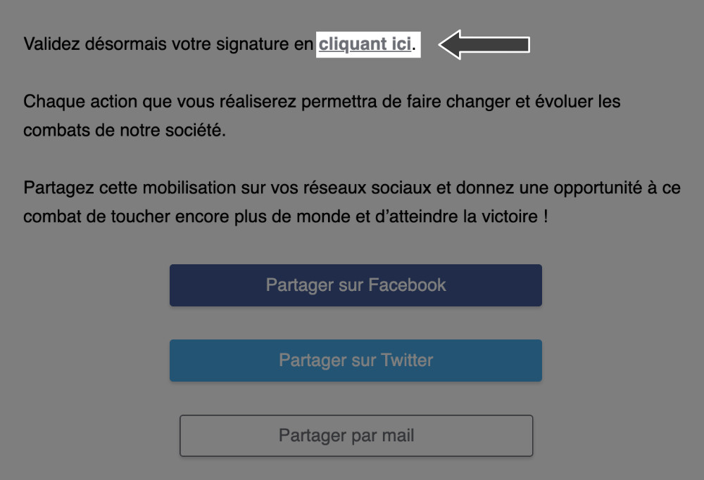Click the word "mobilisation" in the third paragraph
The image size is (704, 480).
pos(186,188)
